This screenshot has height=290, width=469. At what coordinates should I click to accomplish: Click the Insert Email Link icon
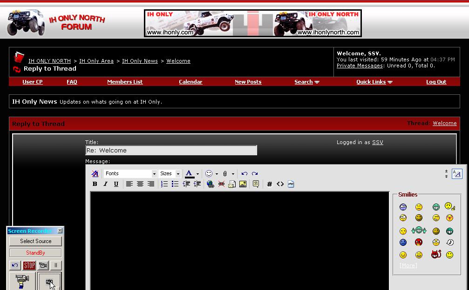[x=232, y=184]
